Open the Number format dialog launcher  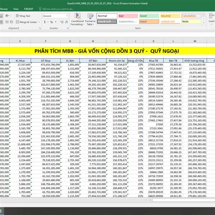click(x=68, y=28)
